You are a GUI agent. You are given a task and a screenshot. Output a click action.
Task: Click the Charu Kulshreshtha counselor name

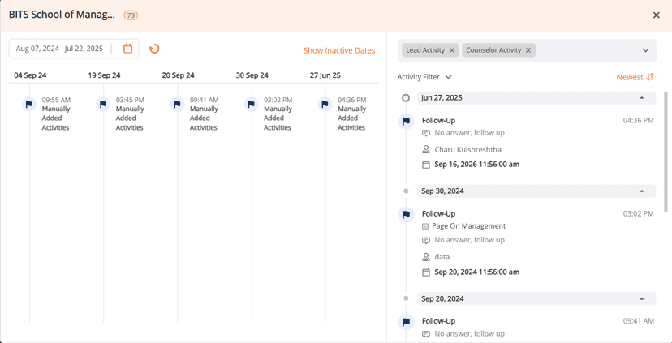pos(468,150)
